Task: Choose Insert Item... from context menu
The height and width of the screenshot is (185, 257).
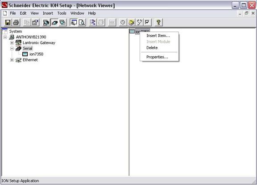Action: pos(159,36)
